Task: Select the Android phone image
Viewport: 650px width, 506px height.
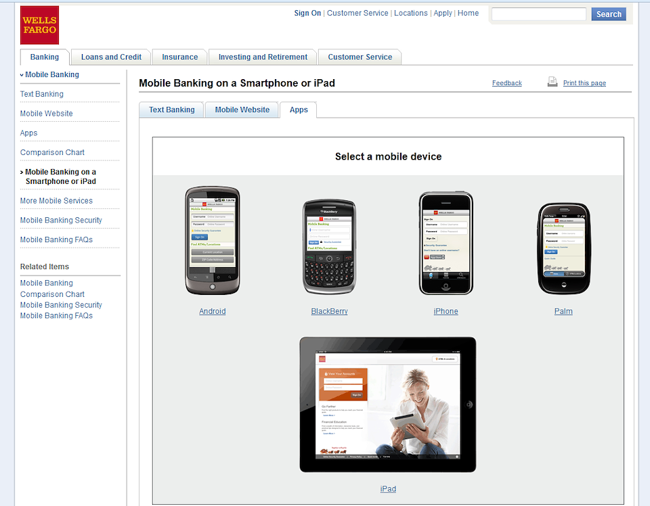Action: coord(212,241)
